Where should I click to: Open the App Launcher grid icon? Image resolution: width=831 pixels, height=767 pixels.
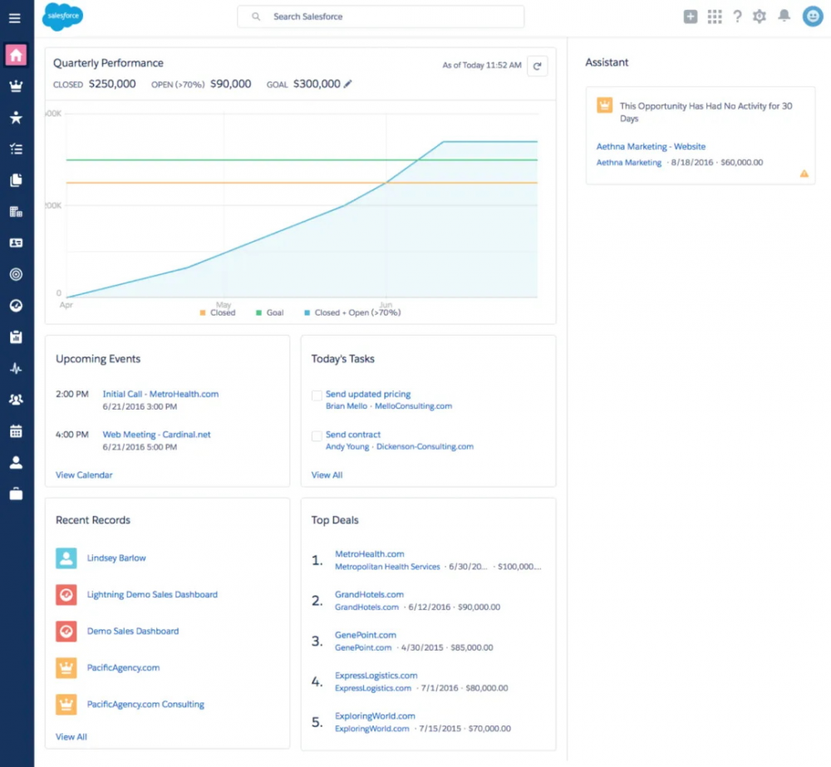pos(715,17)
